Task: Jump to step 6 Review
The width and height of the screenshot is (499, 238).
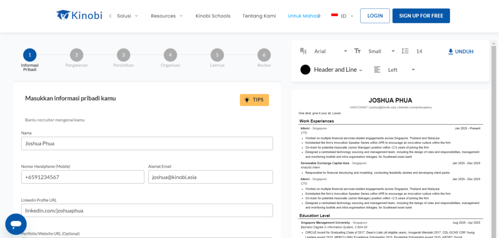Action: (264, 55)
